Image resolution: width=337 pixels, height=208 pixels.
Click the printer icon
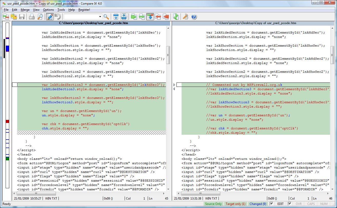32,17
